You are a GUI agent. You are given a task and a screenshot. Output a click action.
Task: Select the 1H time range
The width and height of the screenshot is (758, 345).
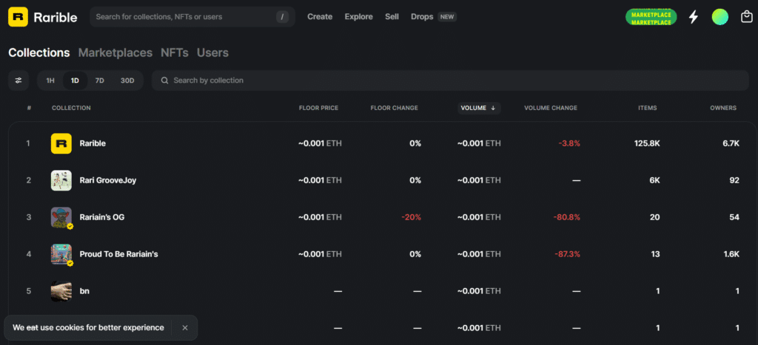(50, 81)
